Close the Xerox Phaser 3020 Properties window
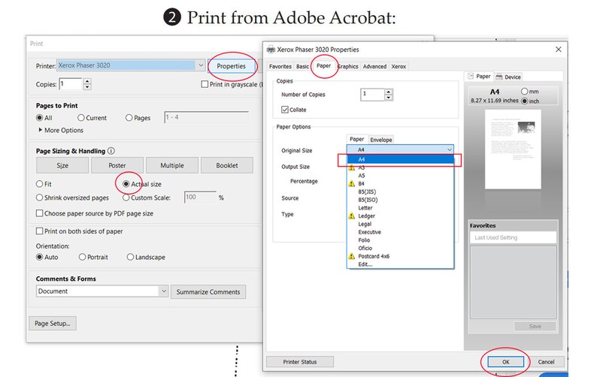Screen dimensions: 597x377 coord(558,50)
